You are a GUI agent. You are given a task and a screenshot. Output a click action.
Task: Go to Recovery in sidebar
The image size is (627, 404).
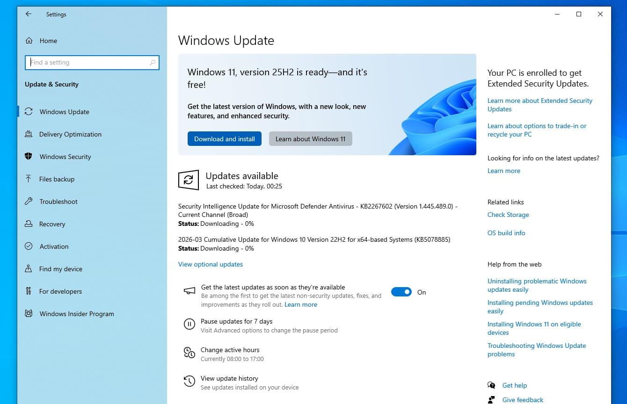pyautogui.click(x=52, y=224)
